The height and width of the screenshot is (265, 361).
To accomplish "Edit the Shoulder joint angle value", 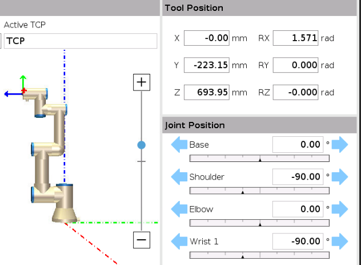I will click(x=298, y=177).
